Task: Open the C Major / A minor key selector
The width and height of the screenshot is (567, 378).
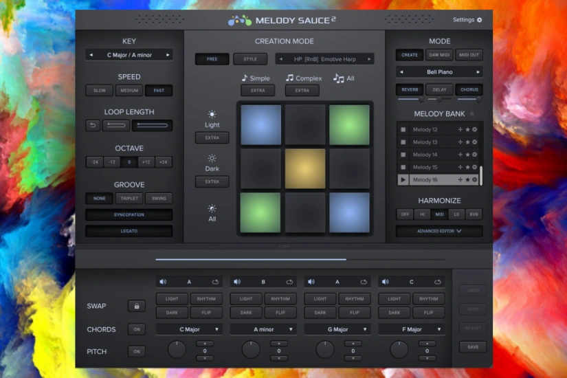Action: pos(129,55)
